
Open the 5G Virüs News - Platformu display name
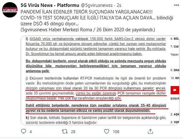click(x=50, y=5)
